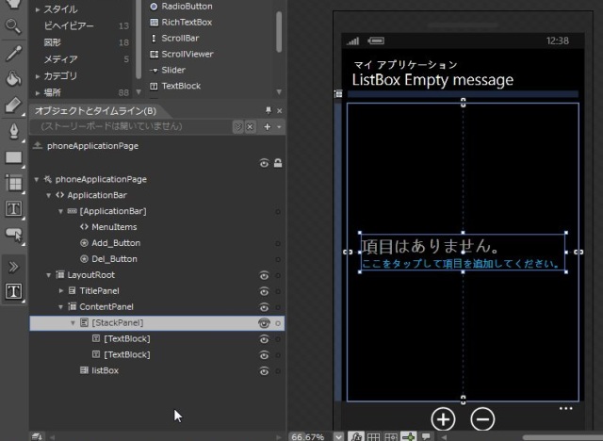Collapse the [ApplicationBar] child node
Viewport: 603px width, 441px height.
point(60,211)
